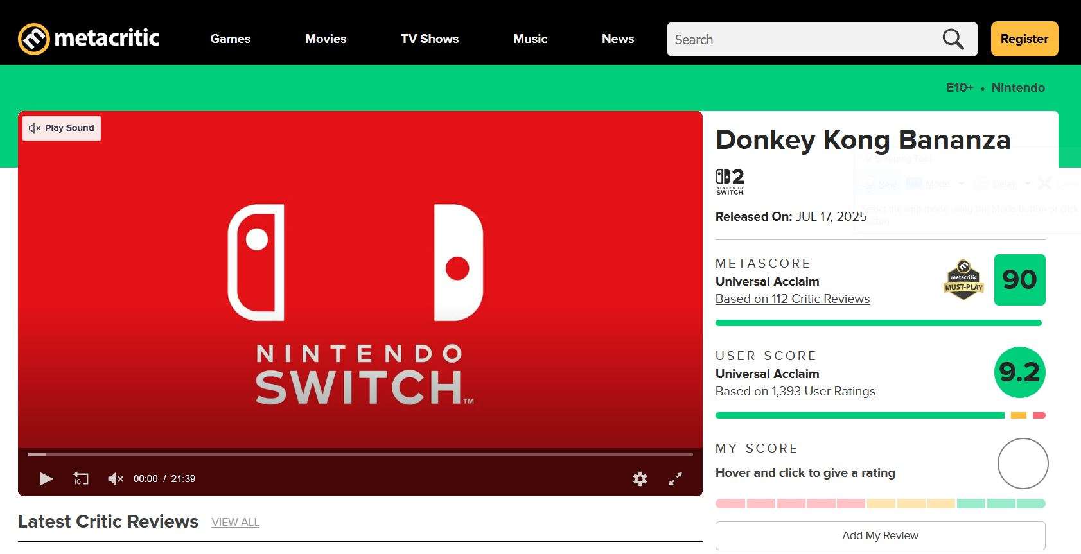This screenshot has height=554, width=1081.
Task: Click the Nintendo publisher link
Action: (1018, 87)
